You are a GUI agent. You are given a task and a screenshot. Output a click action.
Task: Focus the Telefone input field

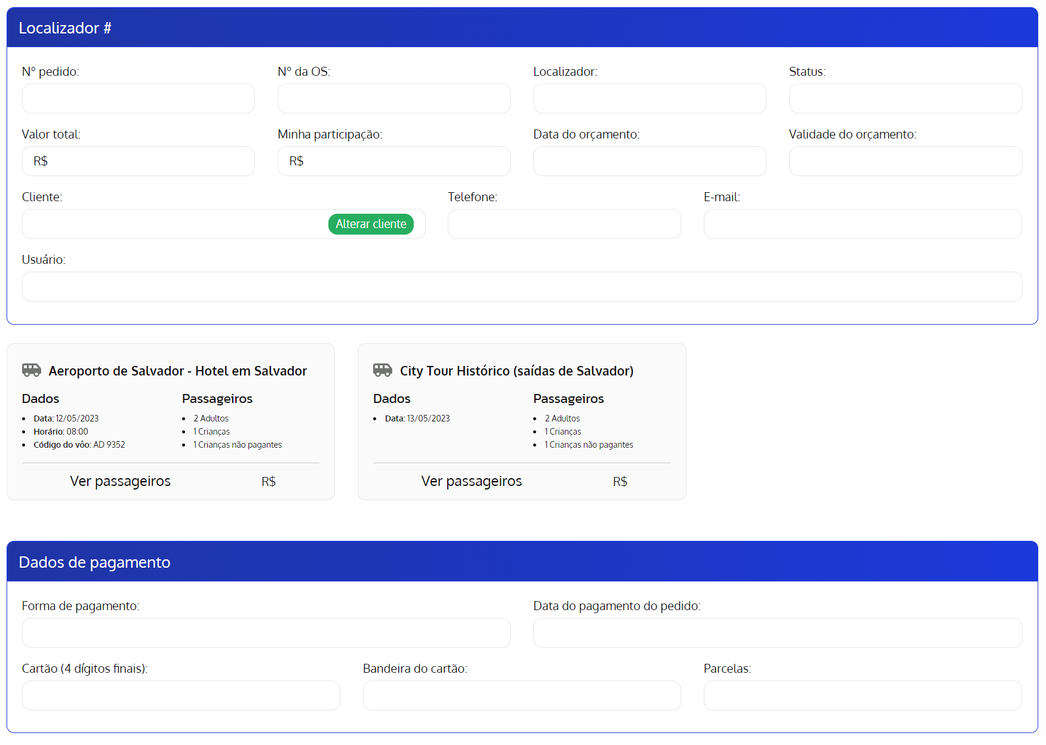[x=564, y=224]
